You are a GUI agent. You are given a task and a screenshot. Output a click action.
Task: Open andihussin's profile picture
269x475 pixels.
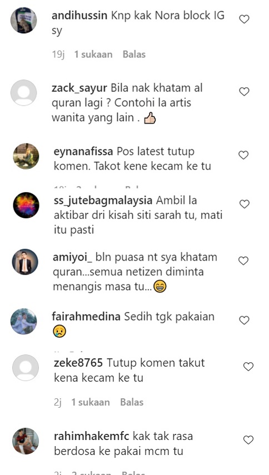(x=24, y=21)
